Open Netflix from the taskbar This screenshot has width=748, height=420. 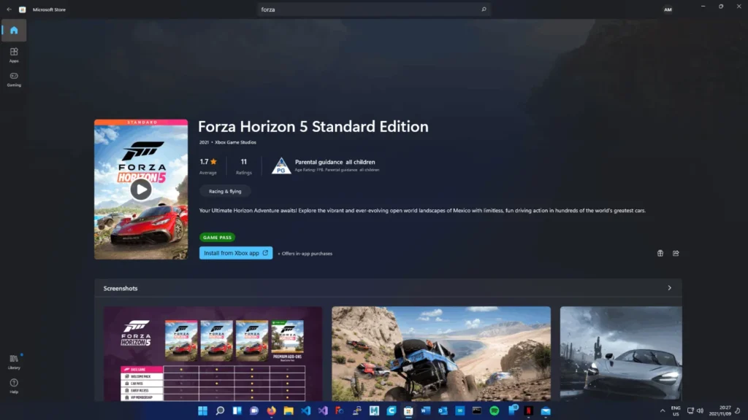coord(529,411)
